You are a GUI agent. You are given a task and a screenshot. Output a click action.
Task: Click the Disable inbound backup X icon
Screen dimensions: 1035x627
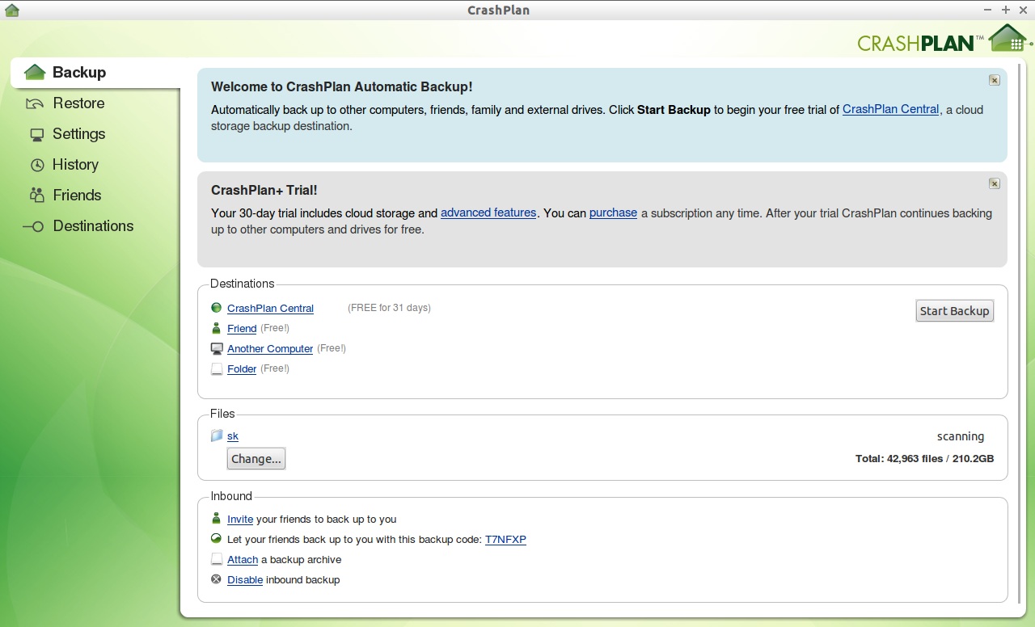click(216, 579)
